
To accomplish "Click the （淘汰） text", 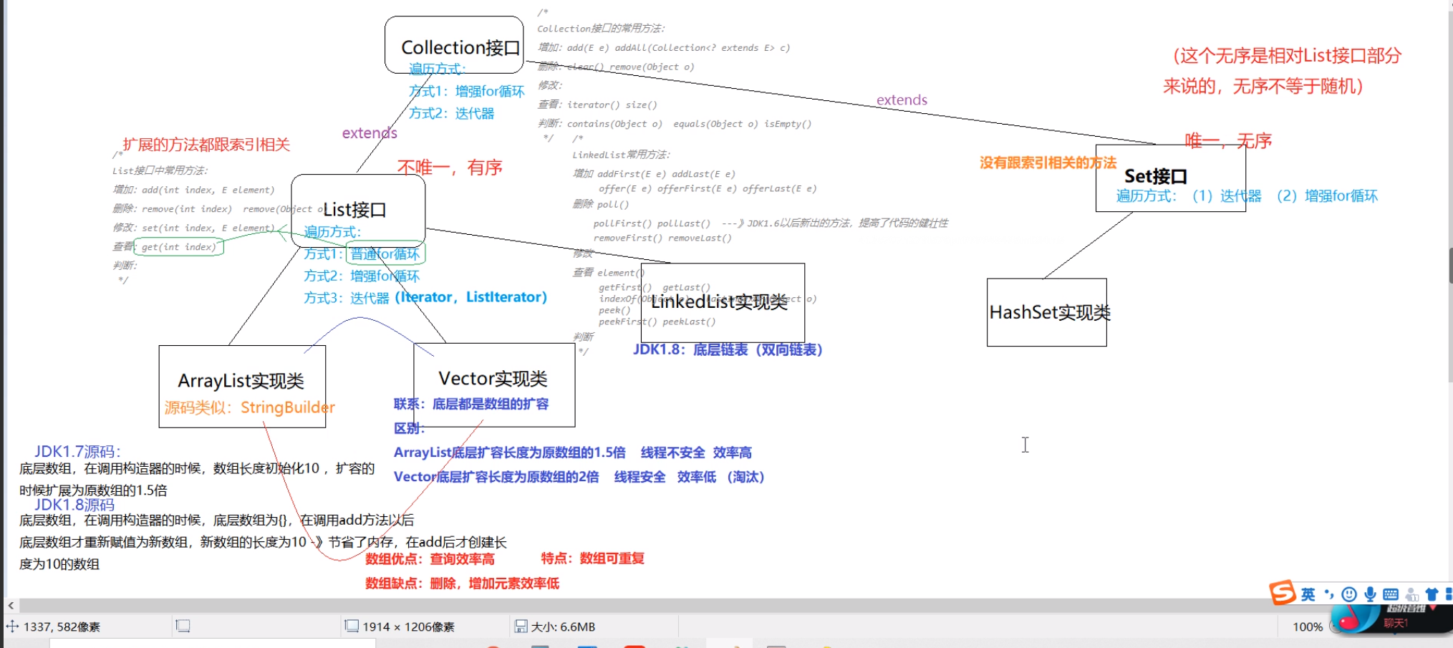I will pos(745,477).
